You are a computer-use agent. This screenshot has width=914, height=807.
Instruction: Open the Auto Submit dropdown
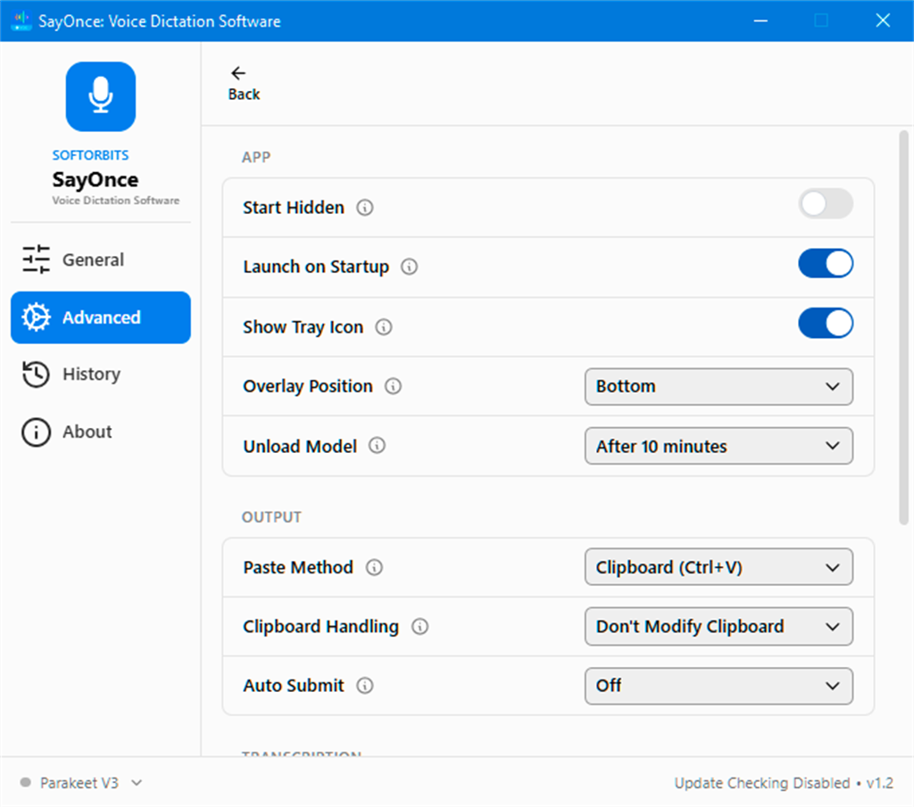pyautogui.click(x=719, y=686)
